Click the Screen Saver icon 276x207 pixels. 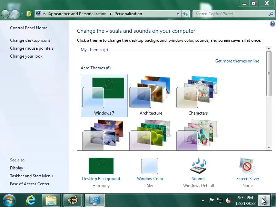pyautogui.click(x=247, y=166)
